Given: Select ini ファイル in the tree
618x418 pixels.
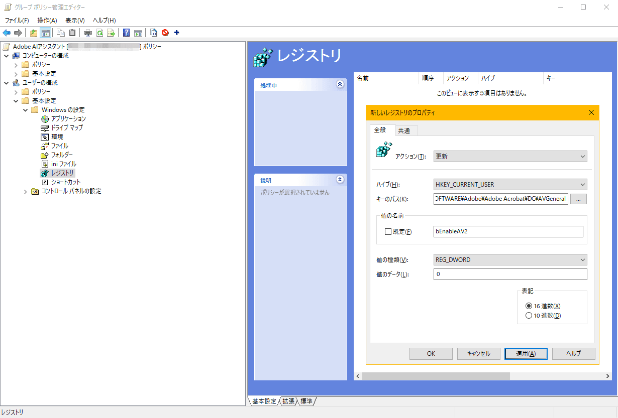Looking at the screenshot, I should (63, 164).
